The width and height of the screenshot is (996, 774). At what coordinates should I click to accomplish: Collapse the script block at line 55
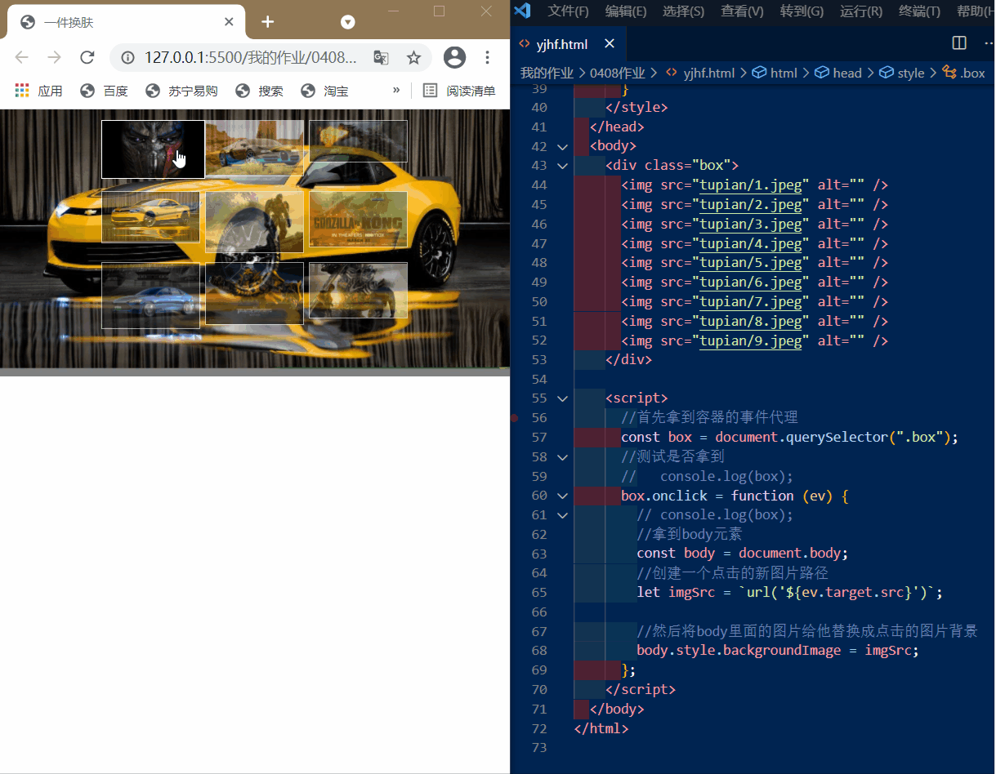pos(562,398)
